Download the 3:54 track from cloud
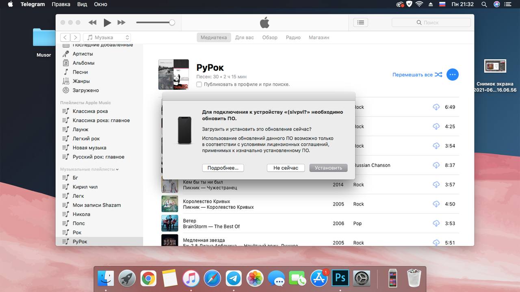This screenshot has height=292, width=520. click(436, 146)
